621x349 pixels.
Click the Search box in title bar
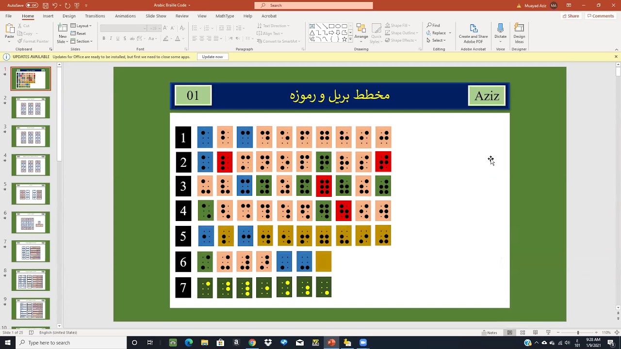point(314,5)
